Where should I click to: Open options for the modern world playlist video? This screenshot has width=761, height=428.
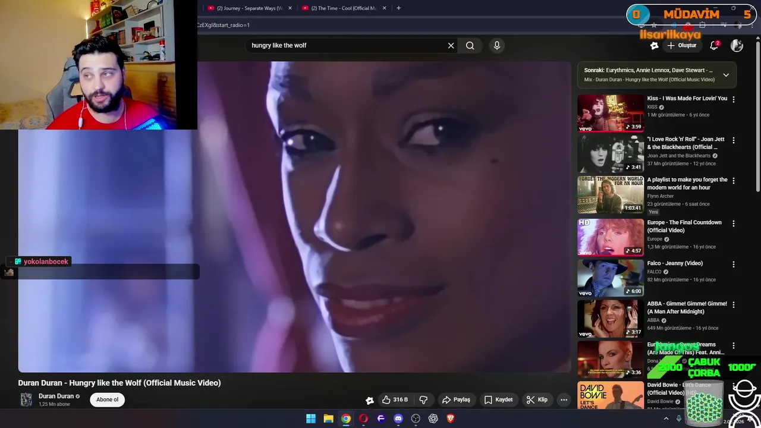click(733, 181)
